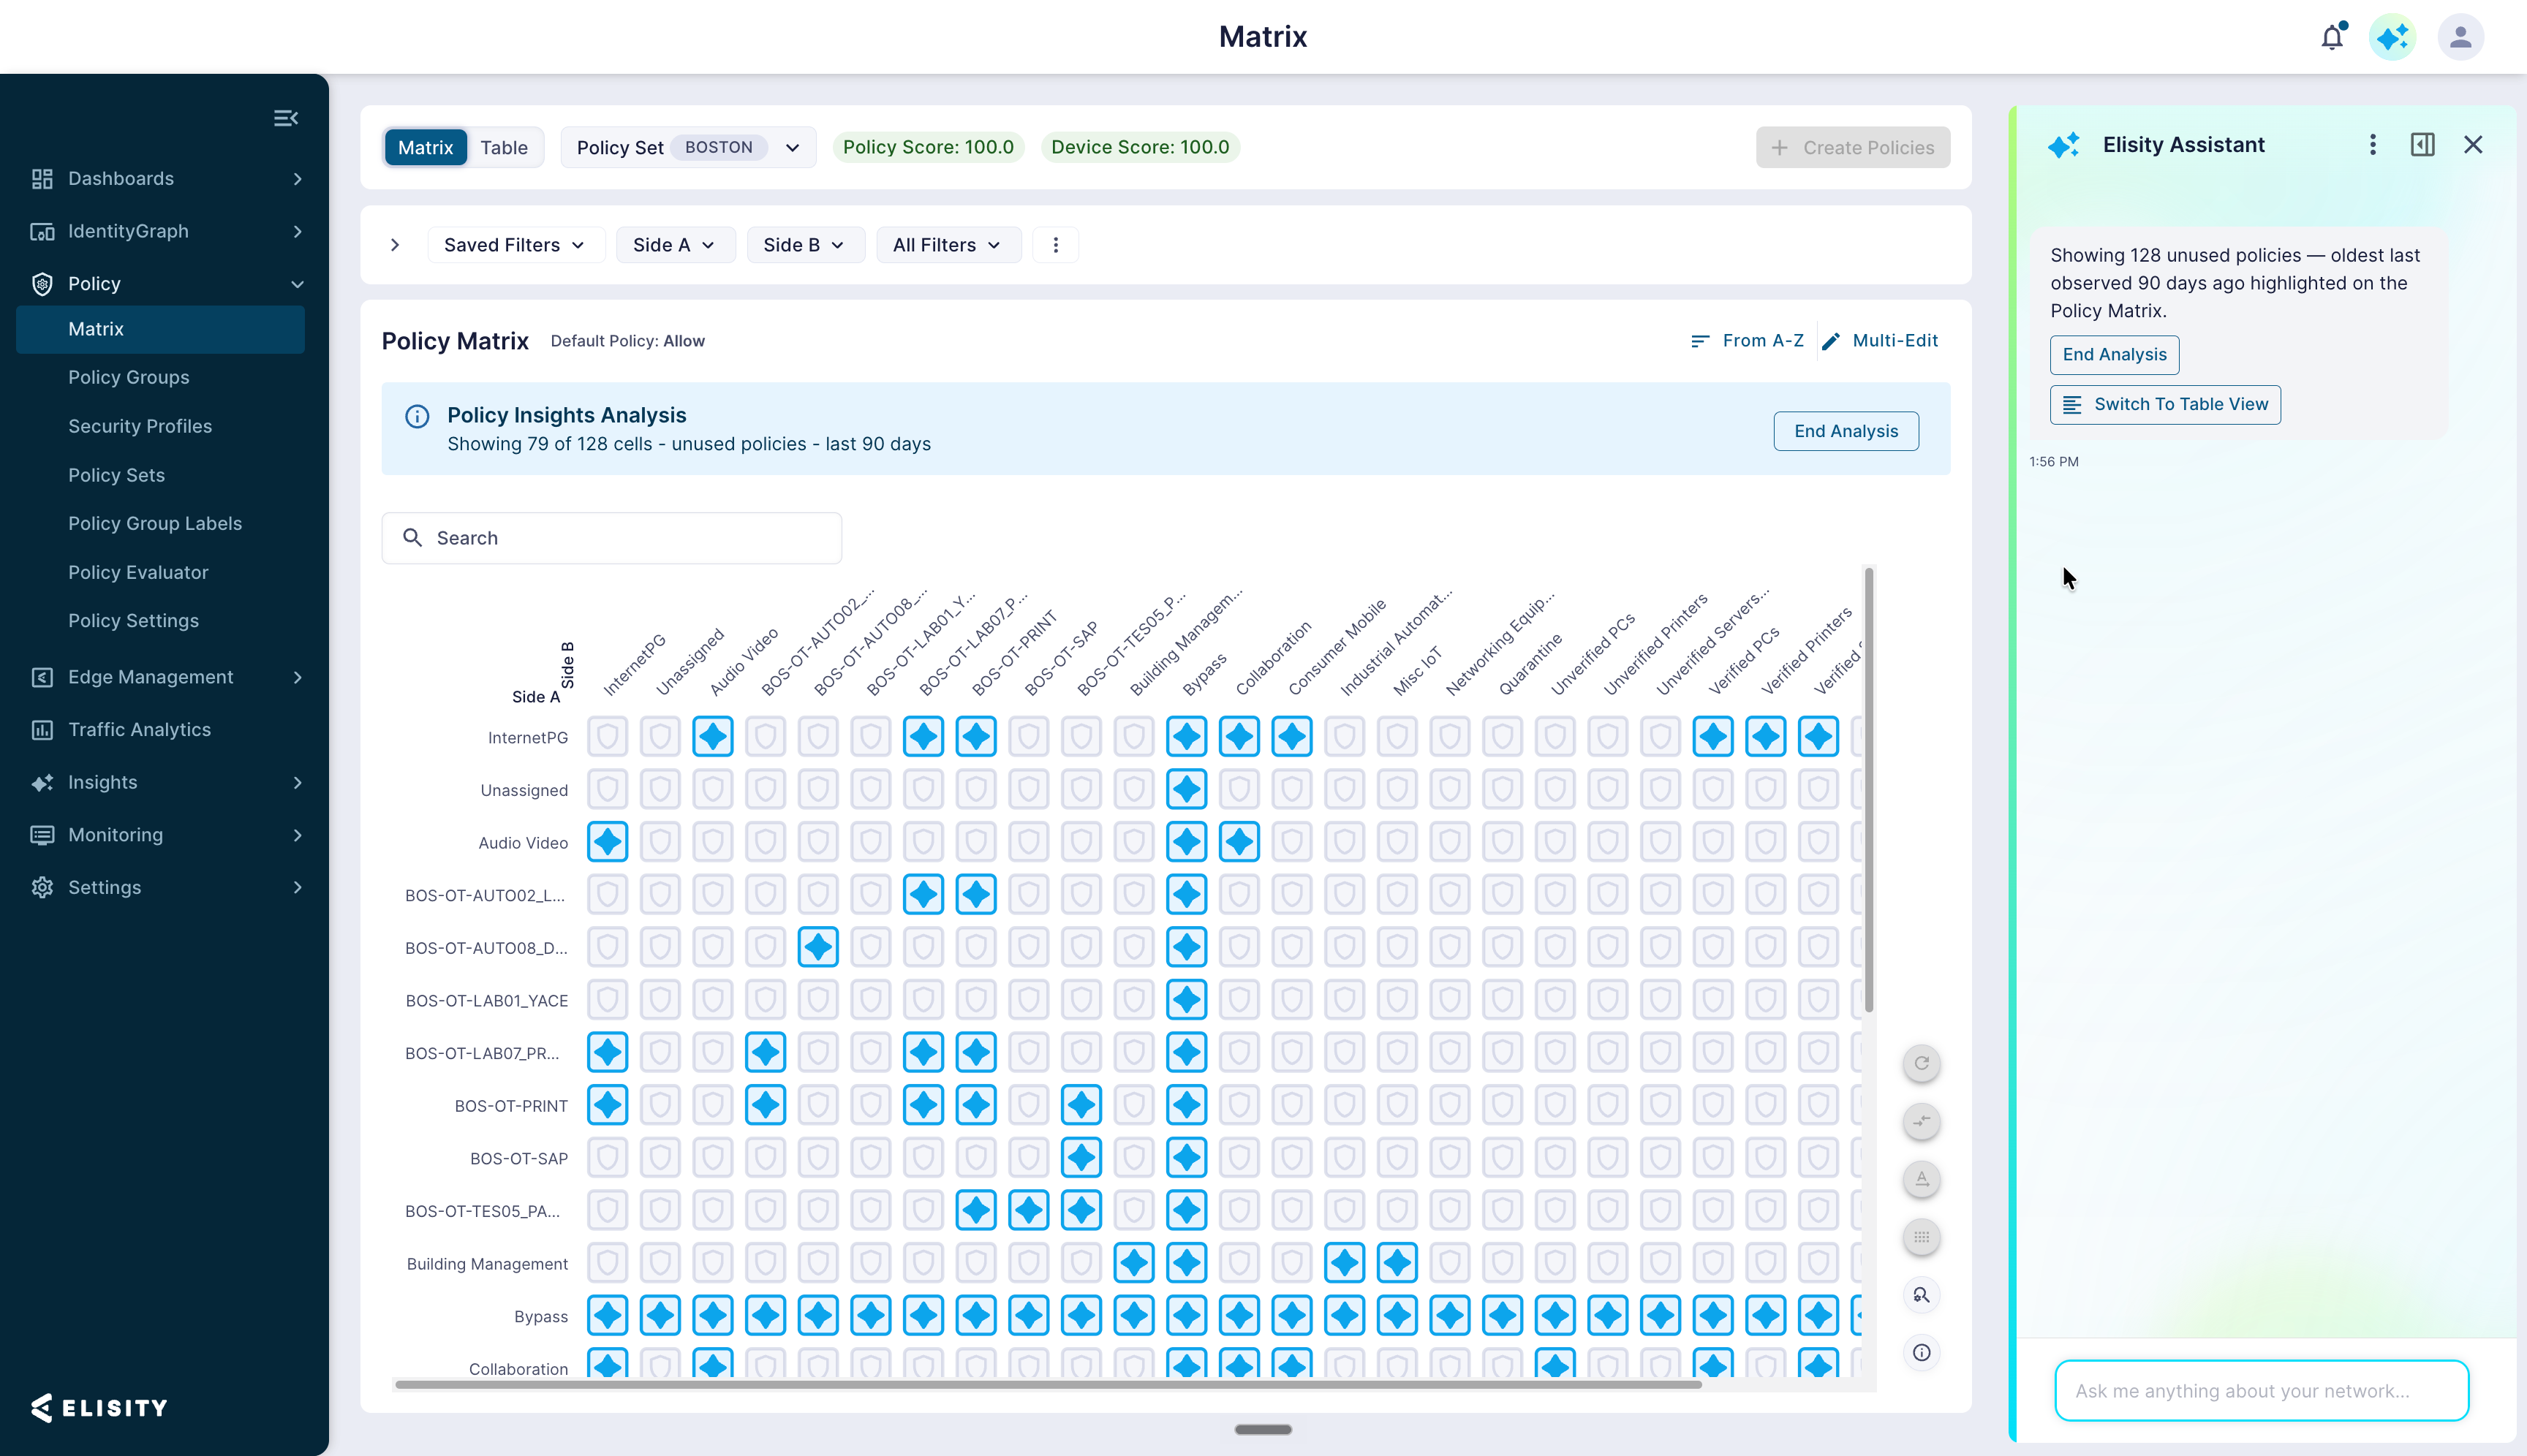The image size is (2527, 1456).
Task: Open Elisity Assistant from the sparkle header icon
Action: coord(2392,37)
